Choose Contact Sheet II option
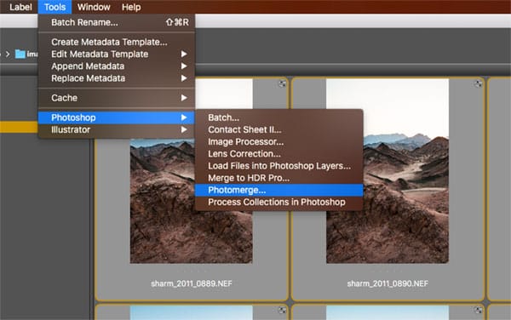511x320 pixels. [x=279, y=129]
